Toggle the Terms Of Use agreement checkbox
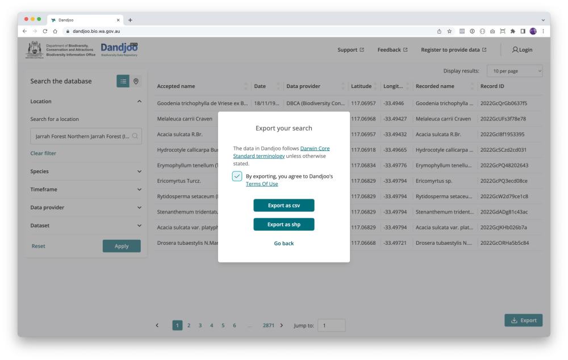Screen dimensions: 568x360 coord(237,176)
